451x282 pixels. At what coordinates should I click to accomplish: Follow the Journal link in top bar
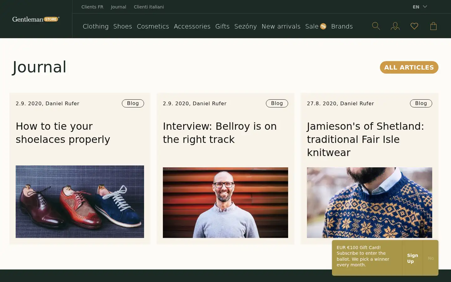(x=118, y=7)
